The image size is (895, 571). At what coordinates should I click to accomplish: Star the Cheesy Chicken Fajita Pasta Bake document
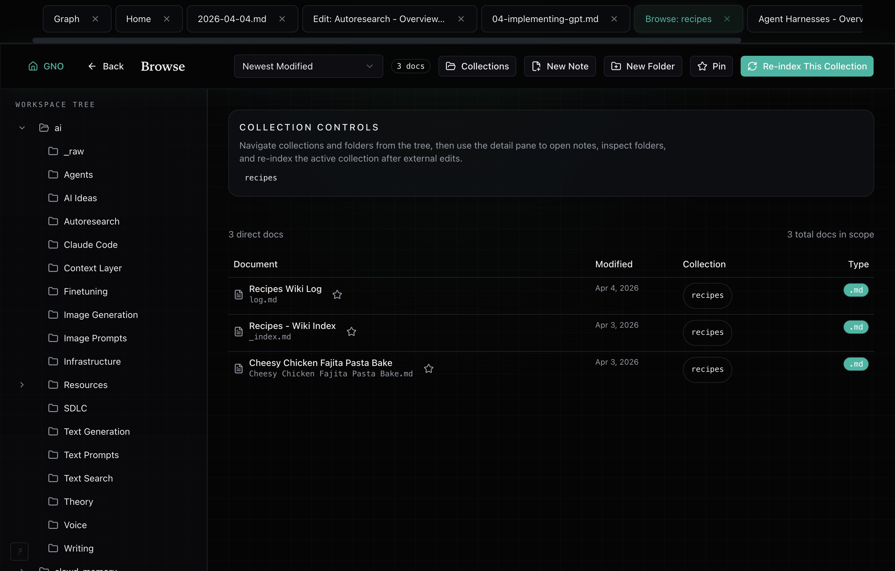point(429,369)
